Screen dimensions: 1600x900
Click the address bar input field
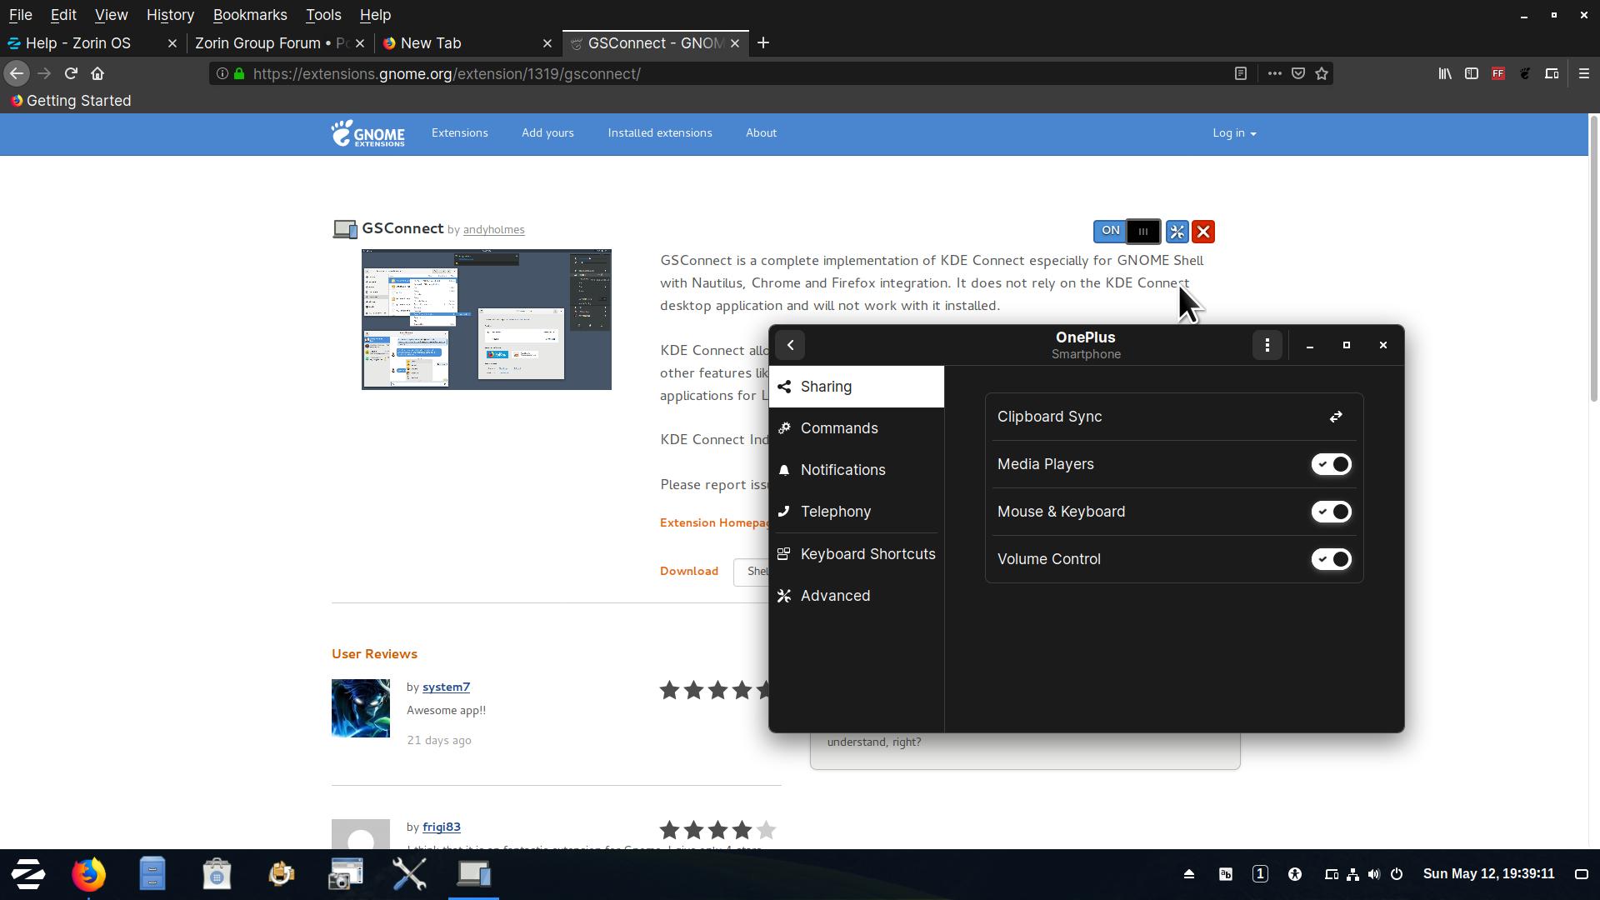coord(725,73)
